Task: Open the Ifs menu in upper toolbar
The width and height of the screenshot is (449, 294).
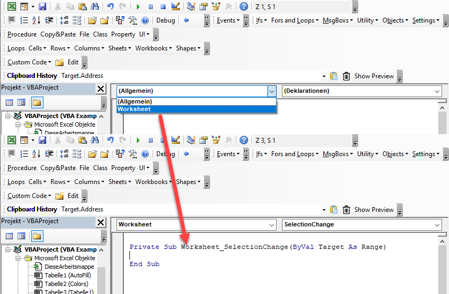Action: [x=262, y=20]
